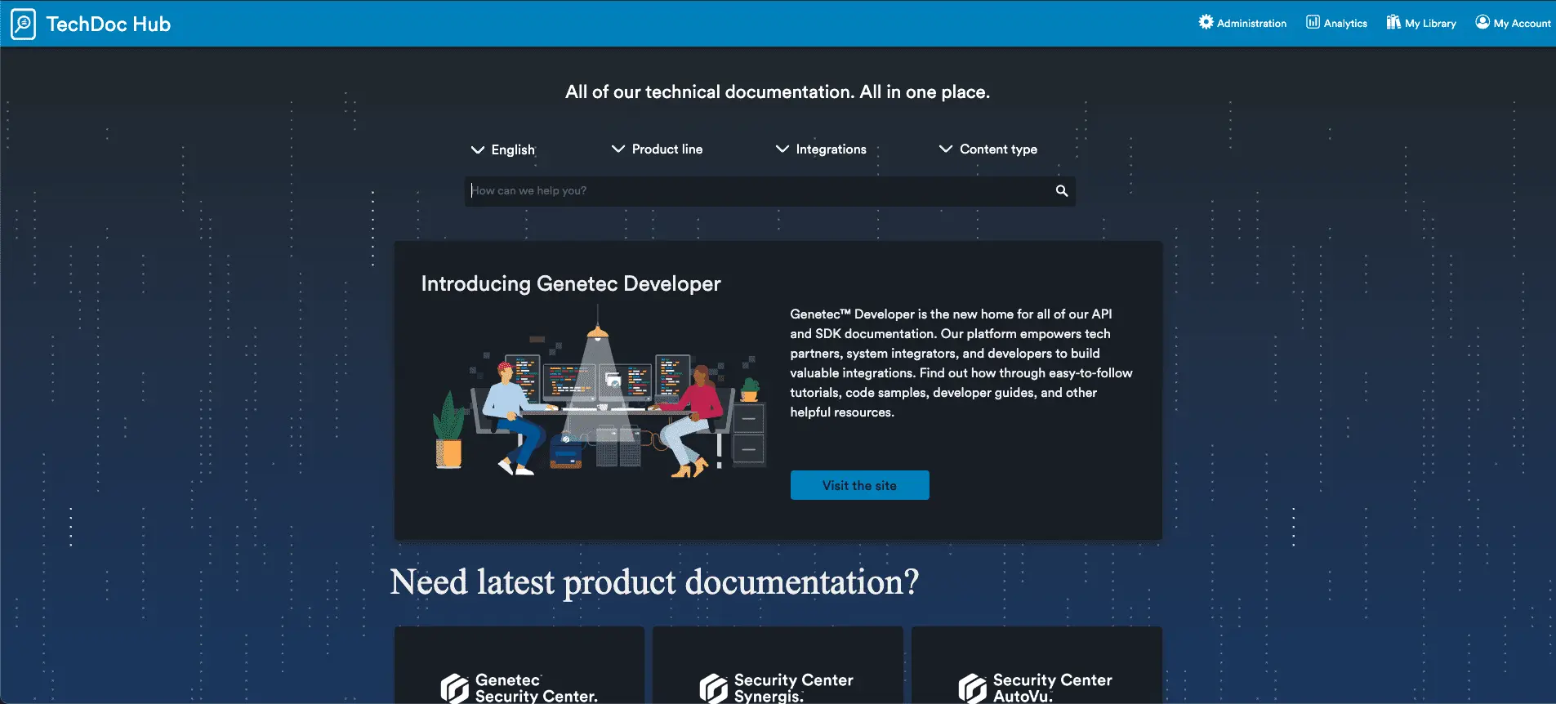Click the TechDoc Hub logo icon
Screen dimensions: 1556x704
click(23, 24)
